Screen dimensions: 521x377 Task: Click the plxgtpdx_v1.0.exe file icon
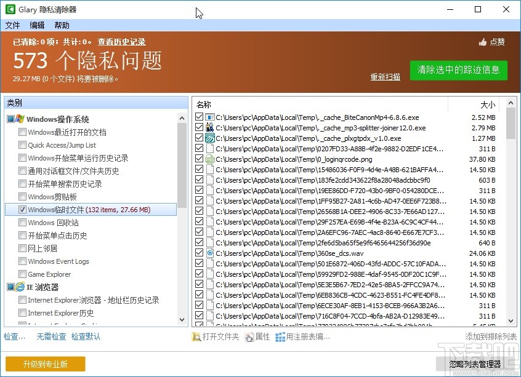click(209, 138)
